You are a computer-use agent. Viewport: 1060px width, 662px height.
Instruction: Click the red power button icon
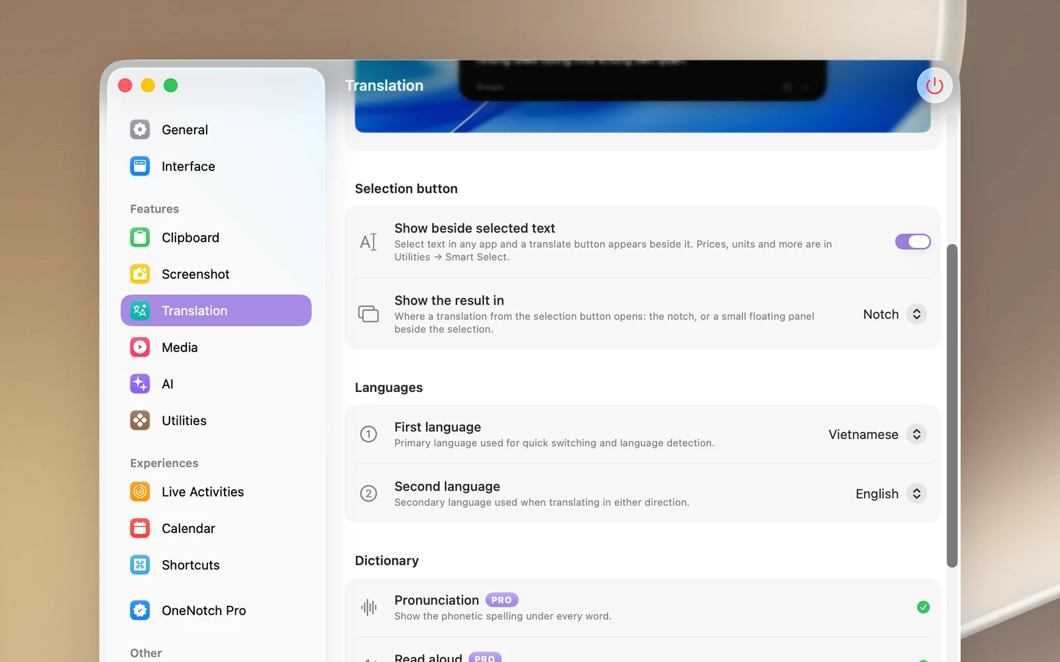click(935, 85)
